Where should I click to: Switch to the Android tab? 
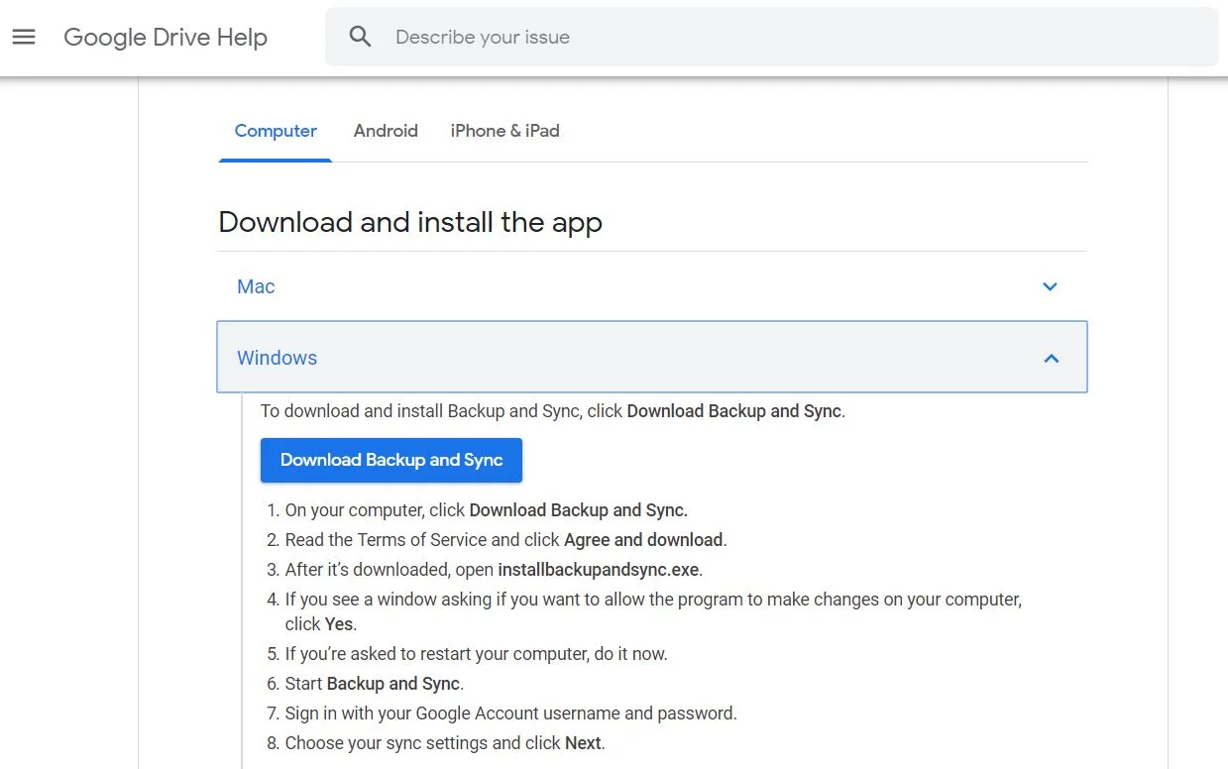(x=386, y=131)
